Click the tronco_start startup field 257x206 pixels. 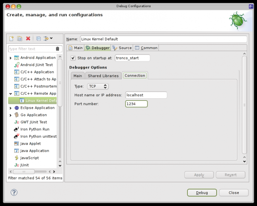coord(132,58)
